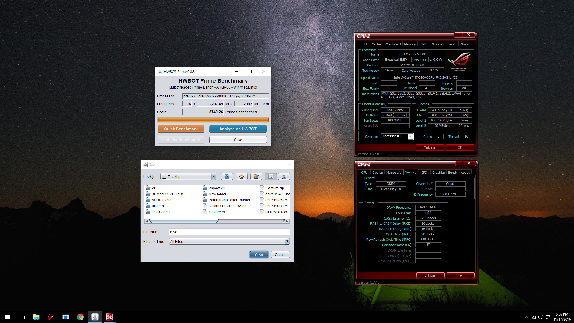Click the HWBOT benchmark orange progress bar
Screen dimensions: 574x323
point(213,120)
